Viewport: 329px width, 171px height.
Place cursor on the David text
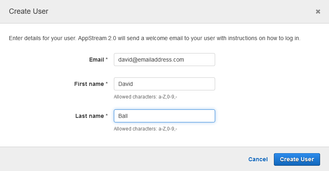point(126,84)
